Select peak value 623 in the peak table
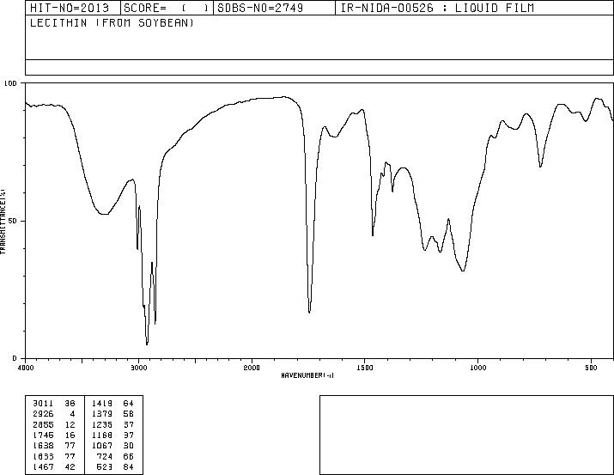 (105, 466)
